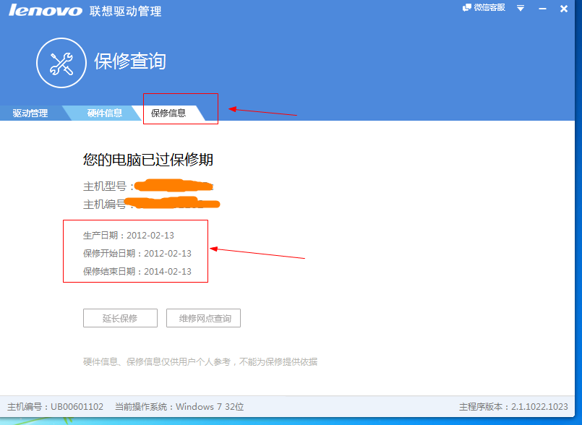Switch to the 驱动管理 tab

(x=30, y=113)
